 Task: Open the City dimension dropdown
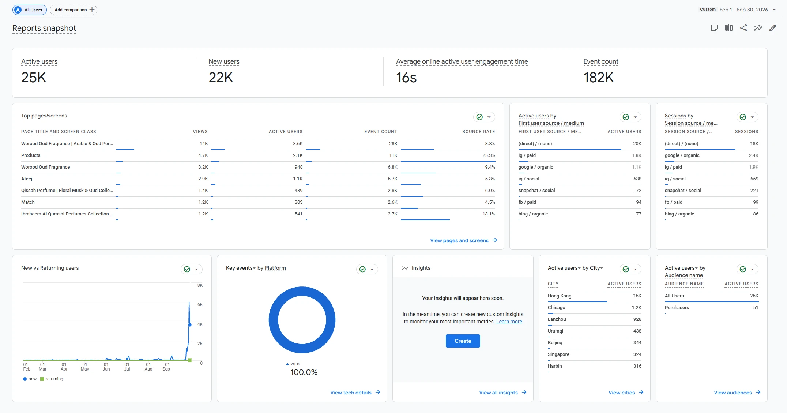click(x=596, y=268)
